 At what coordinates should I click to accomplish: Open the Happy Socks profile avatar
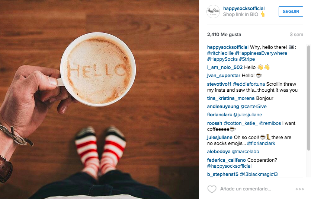(x=213, y=12)
